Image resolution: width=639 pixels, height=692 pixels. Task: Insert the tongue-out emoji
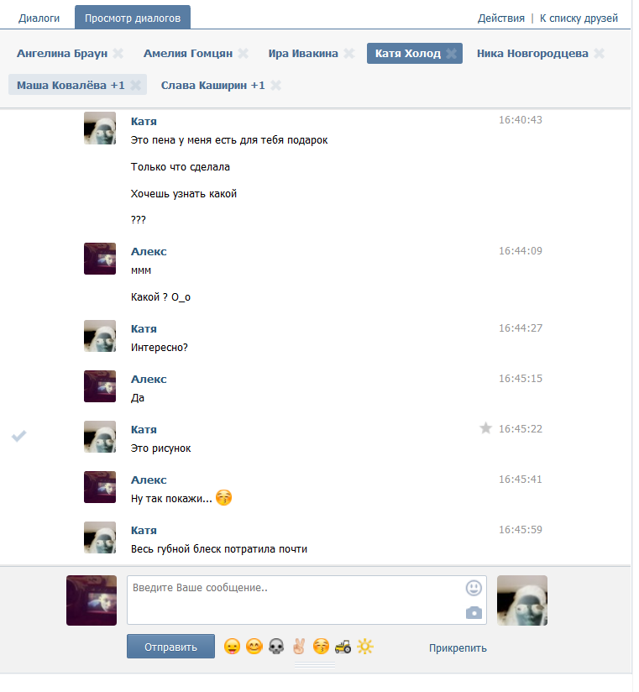[x=232, y=647]
